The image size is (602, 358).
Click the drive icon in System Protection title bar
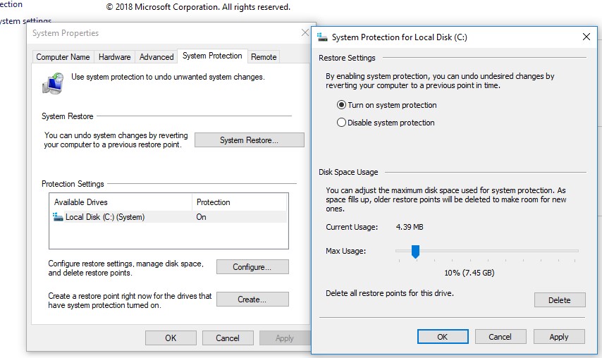pos(323,37)
